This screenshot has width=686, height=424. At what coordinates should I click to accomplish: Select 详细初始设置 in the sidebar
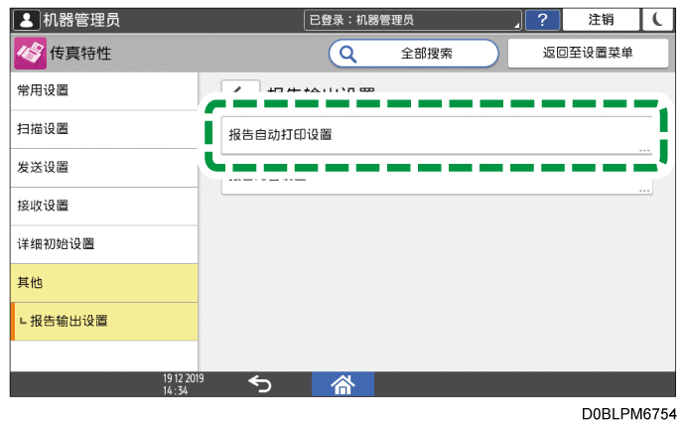pyautogui.click(x=104, y=244)
